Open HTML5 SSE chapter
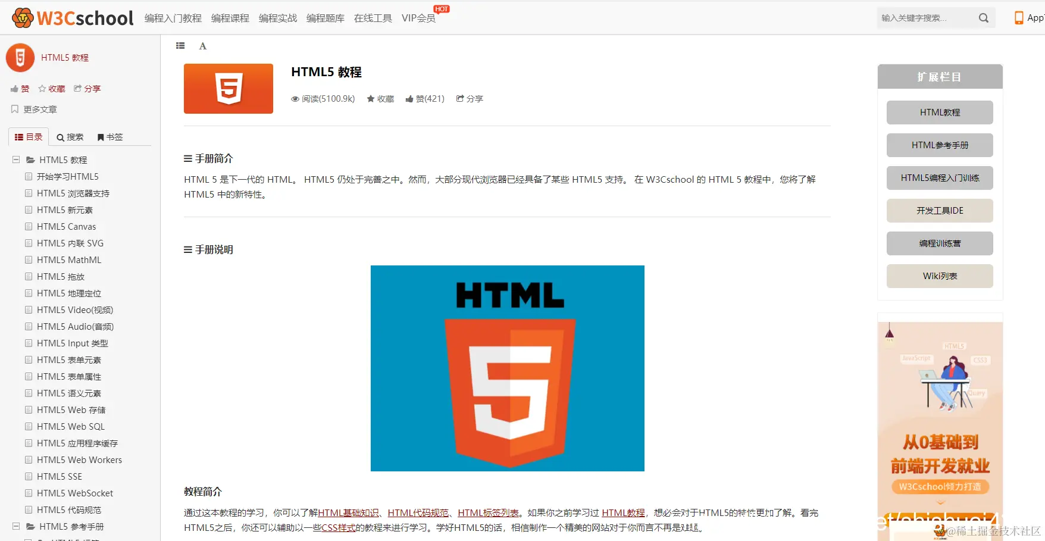Viewport: 1045px width, 541px height. (x=60, y=477)
